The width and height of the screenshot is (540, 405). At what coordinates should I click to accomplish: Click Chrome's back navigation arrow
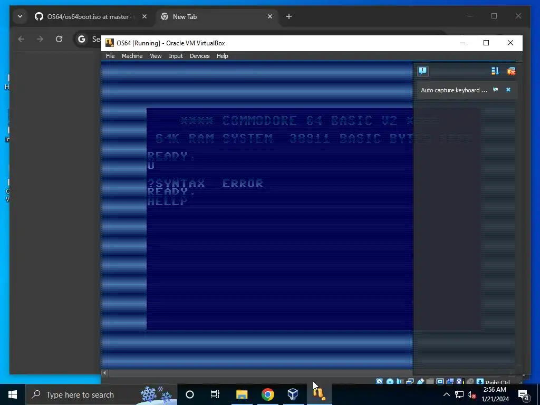click(x=21, y=39)
